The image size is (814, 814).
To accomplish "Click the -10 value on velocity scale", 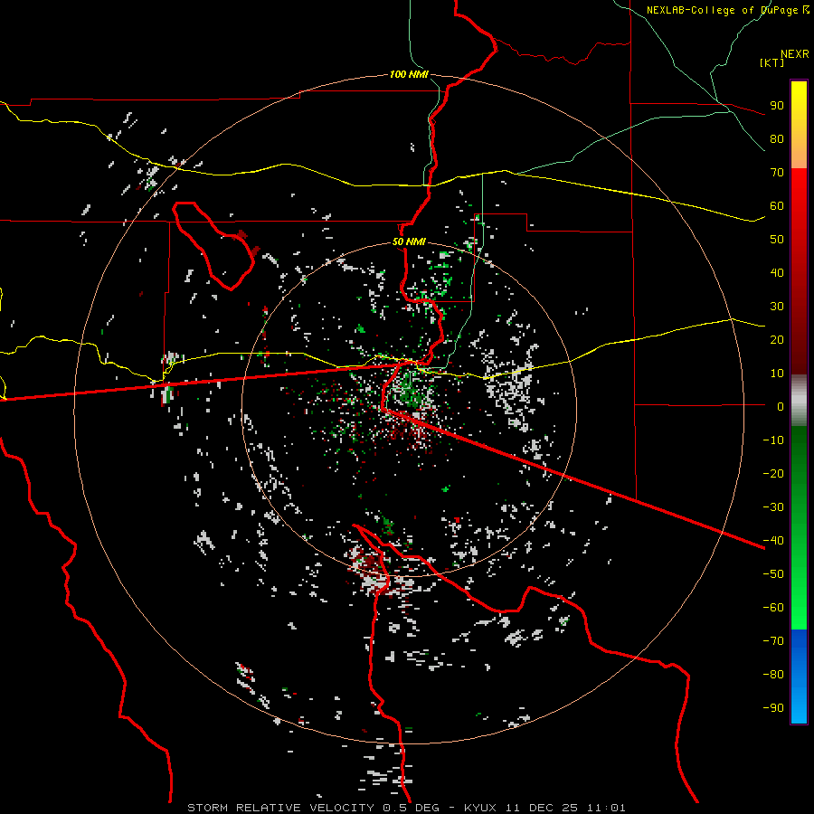I will click(x=773, y=440).
